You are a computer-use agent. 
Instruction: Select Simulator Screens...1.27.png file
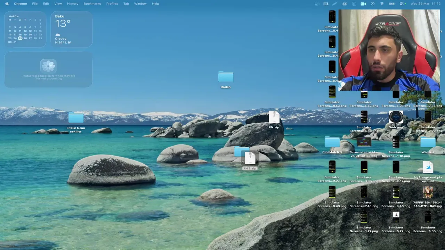pos(364,217)
